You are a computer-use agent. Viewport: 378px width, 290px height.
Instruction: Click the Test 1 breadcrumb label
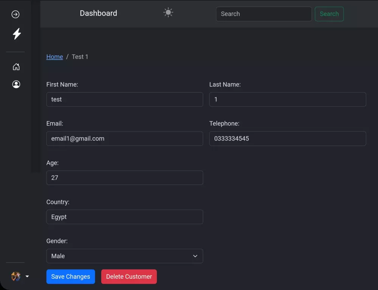pyautogui.click(x=80, y=57)
